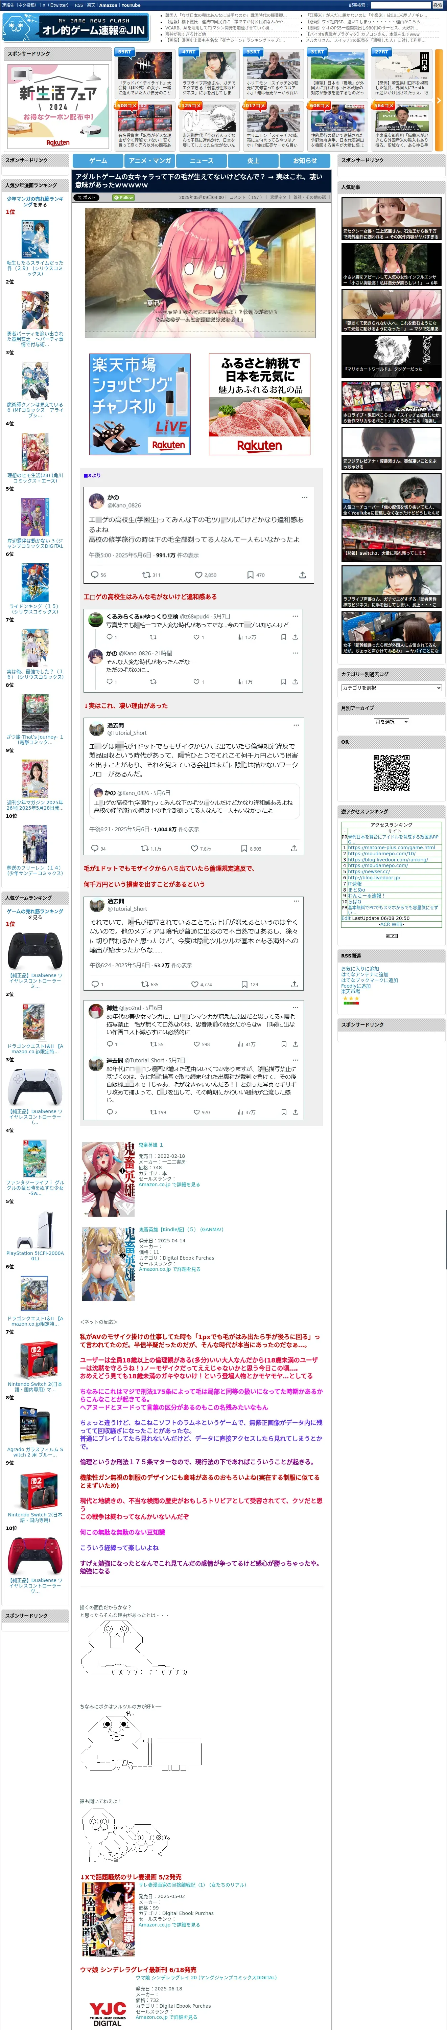
Task: Bookmark the tweet showing 470 bookmarks
Action: click(250, 575)
